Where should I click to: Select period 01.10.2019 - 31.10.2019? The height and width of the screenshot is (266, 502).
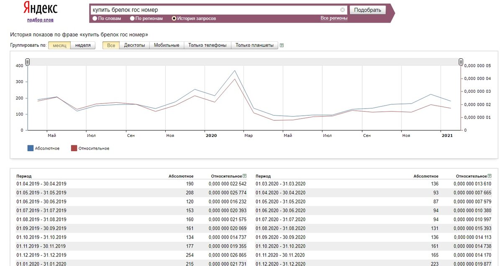coord(41,237)
